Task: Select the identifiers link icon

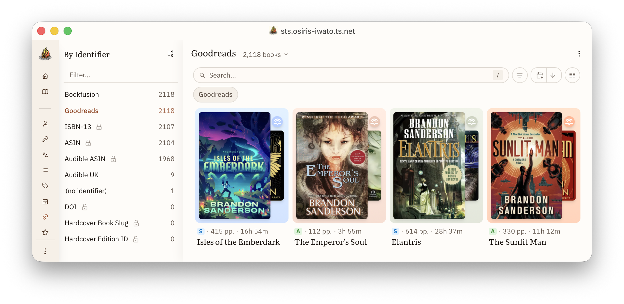Action: (x=45, y=217)
